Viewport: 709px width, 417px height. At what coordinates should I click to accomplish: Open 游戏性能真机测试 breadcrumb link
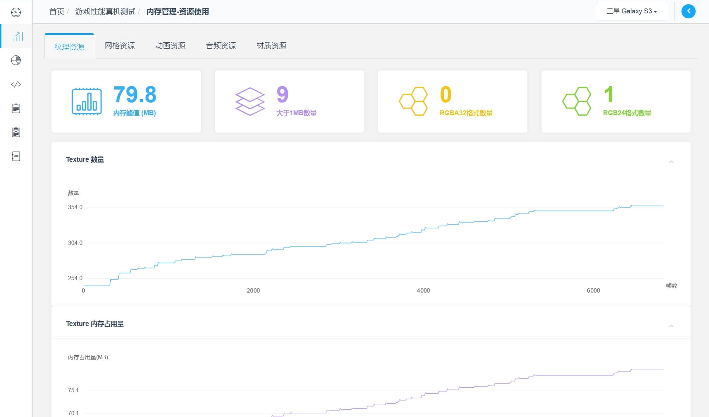click(105, 12)
